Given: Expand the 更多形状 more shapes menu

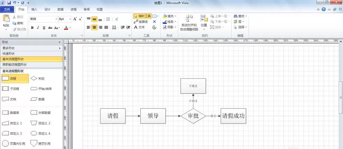Looking at the screenshot, I should click(31, 48).
